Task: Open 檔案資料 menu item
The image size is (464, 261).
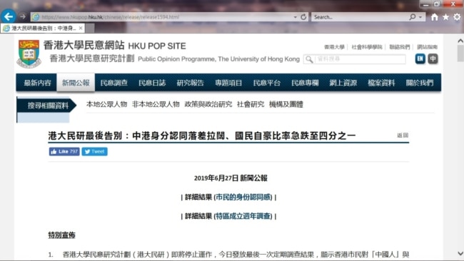Action: 381,83
